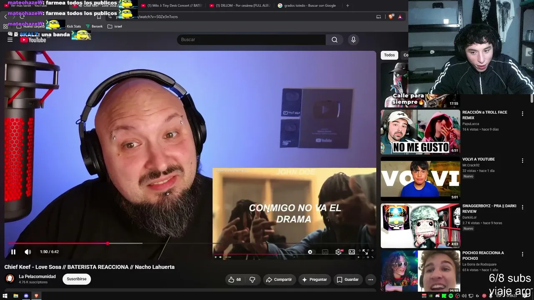Toggle subtitles button in player
Viewport: 534px width, 300px height.
325,252
